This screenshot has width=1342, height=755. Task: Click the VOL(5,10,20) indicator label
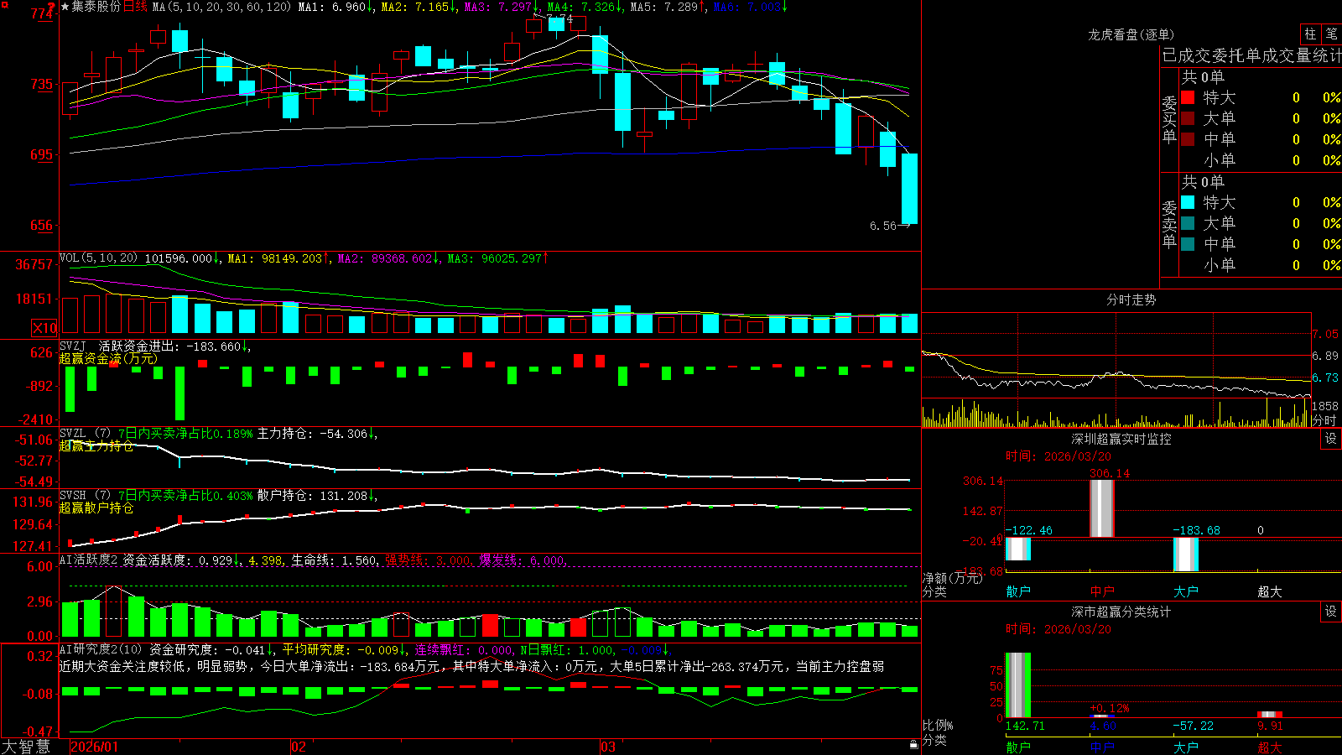pyautogui.click(x=99, y=258)
